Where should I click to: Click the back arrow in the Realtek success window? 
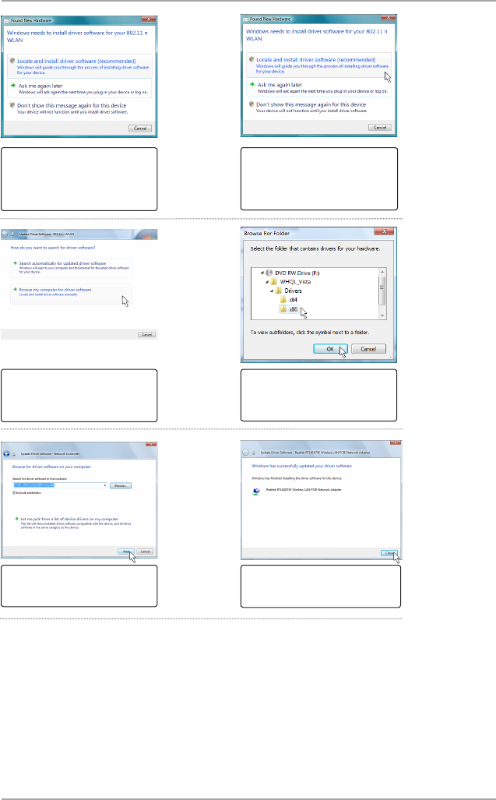click(245, 453)
